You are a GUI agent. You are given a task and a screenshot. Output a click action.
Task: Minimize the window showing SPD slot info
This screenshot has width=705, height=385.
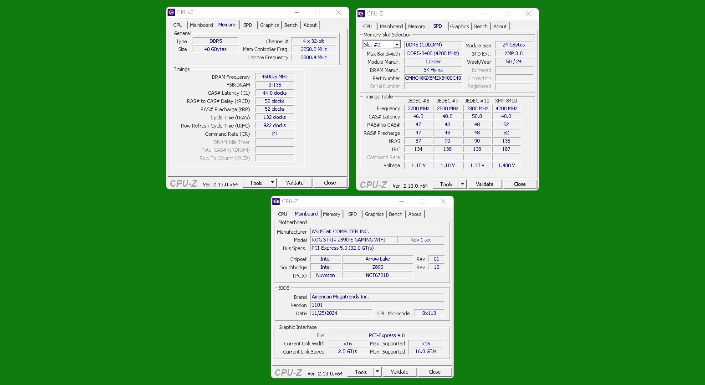tap(486, 14)
